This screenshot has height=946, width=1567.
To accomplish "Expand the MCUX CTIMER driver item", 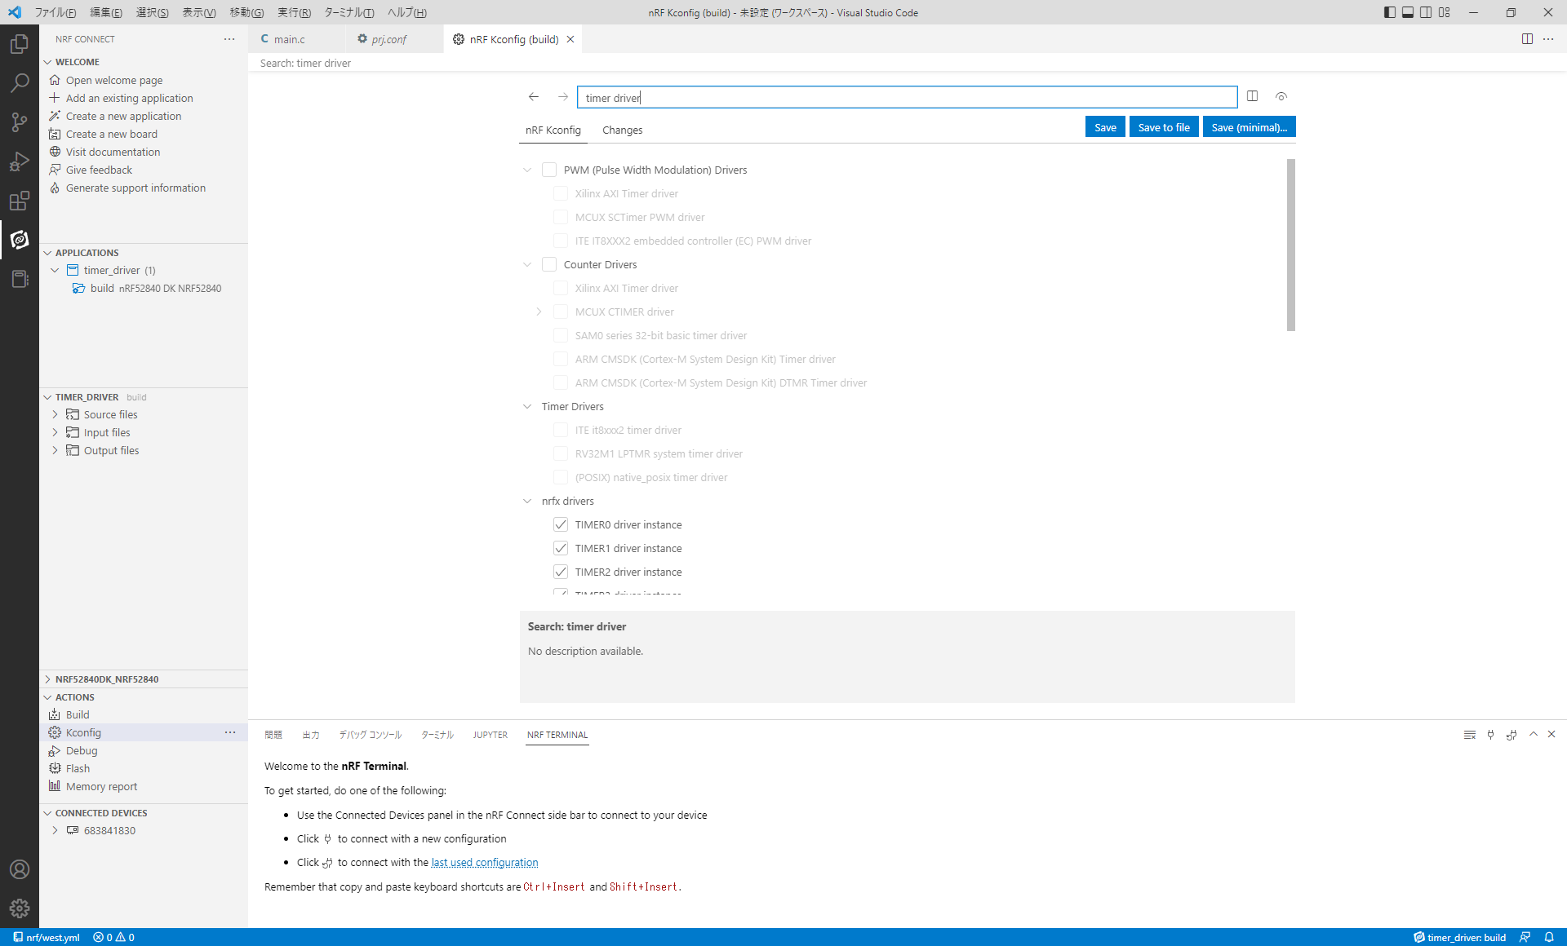I will point(539,312).
